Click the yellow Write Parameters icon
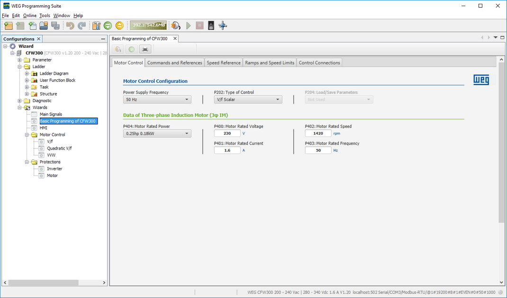Image resolution: width=507 pixels, height=298 pixels. click(x=120, y=25)
